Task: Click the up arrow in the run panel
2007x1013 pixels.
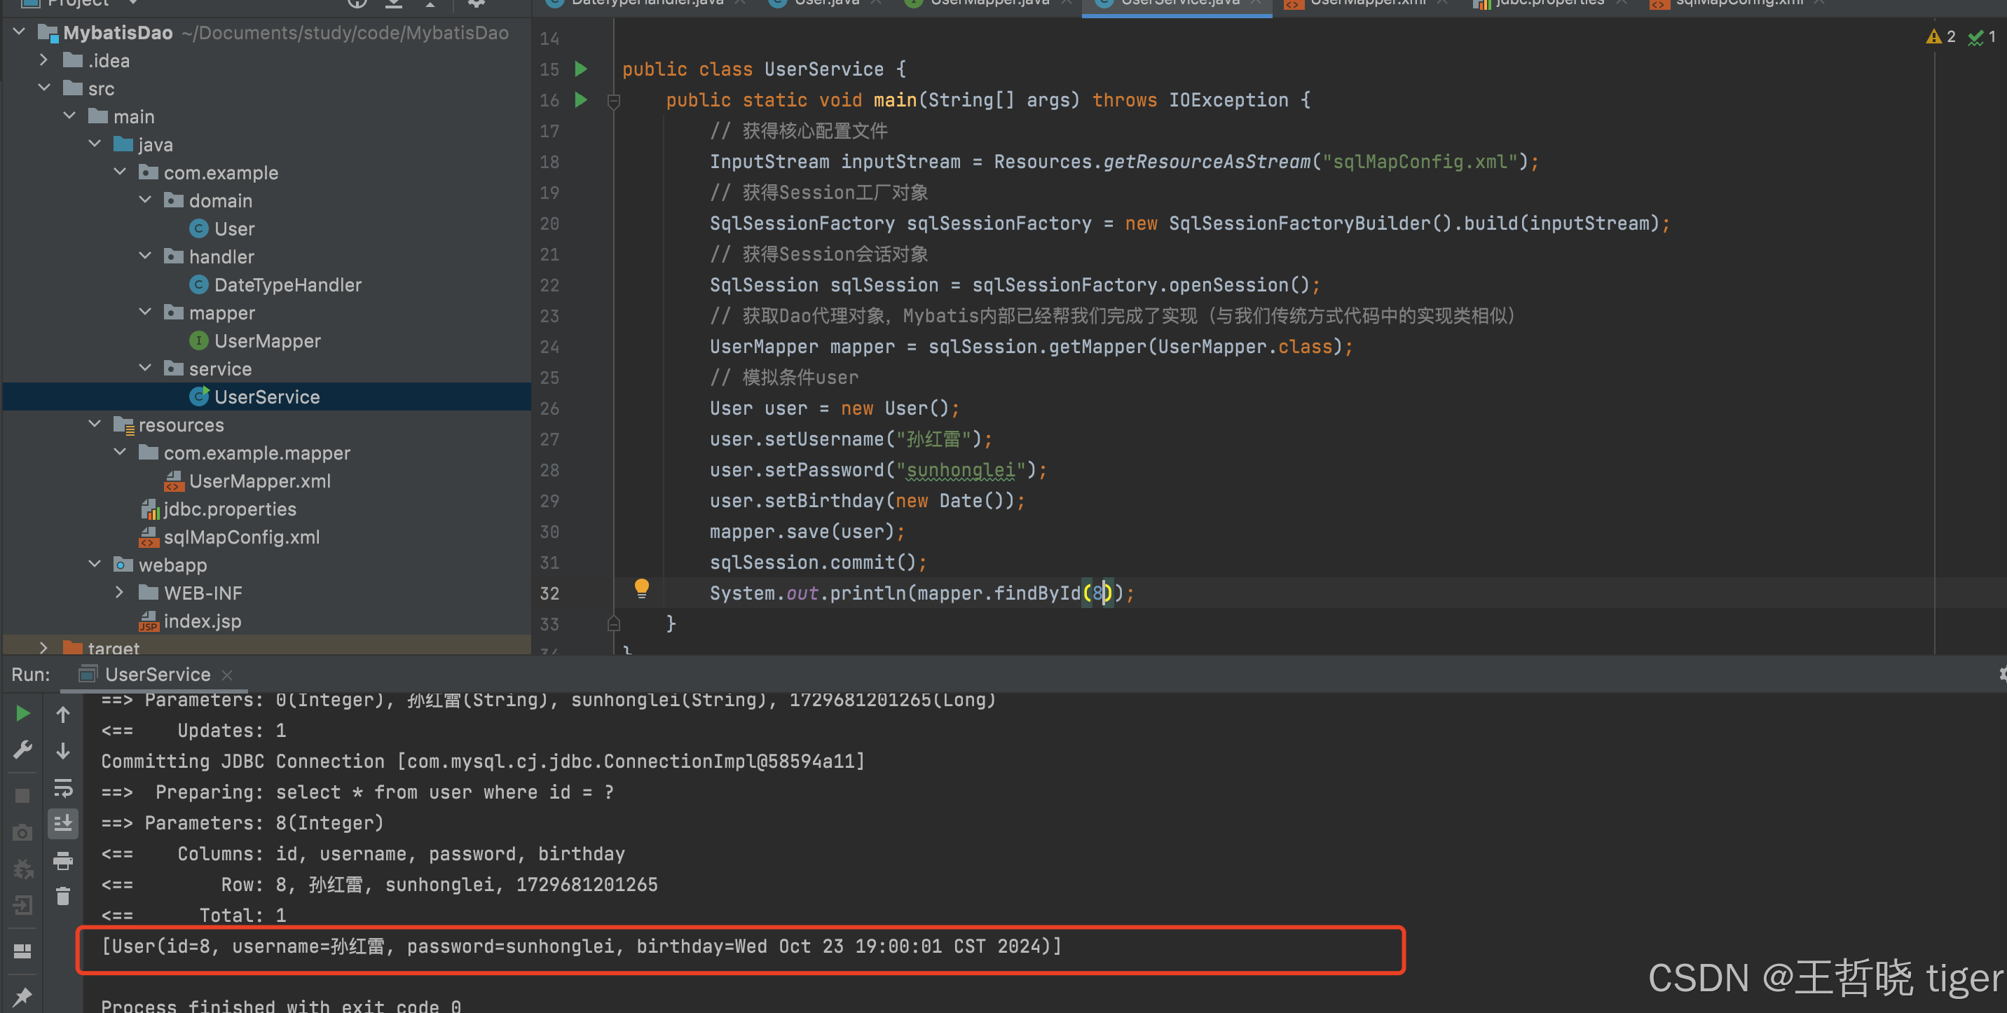Action: (x=63, y=714)
